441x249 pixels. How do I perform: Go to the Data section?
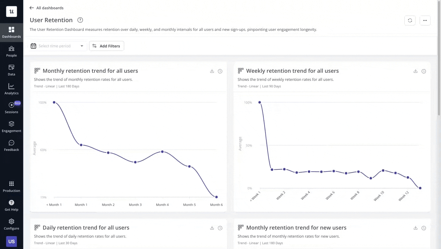[11, 70]
